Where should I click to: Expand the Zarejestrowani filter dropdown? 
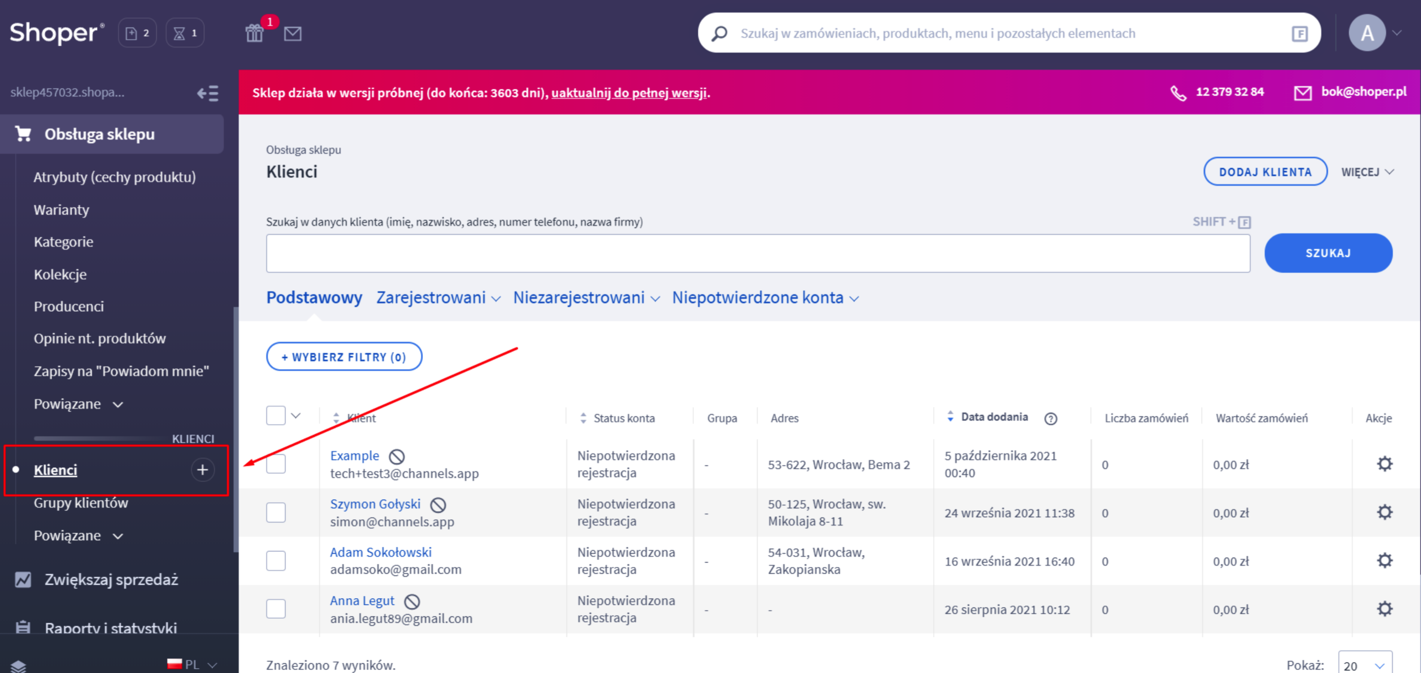click(439, 298)
